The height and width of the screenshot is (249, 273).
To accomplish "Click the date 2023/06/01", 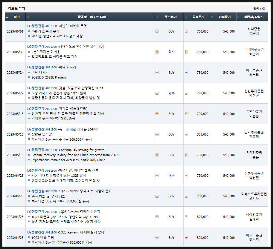I will 15,31.
